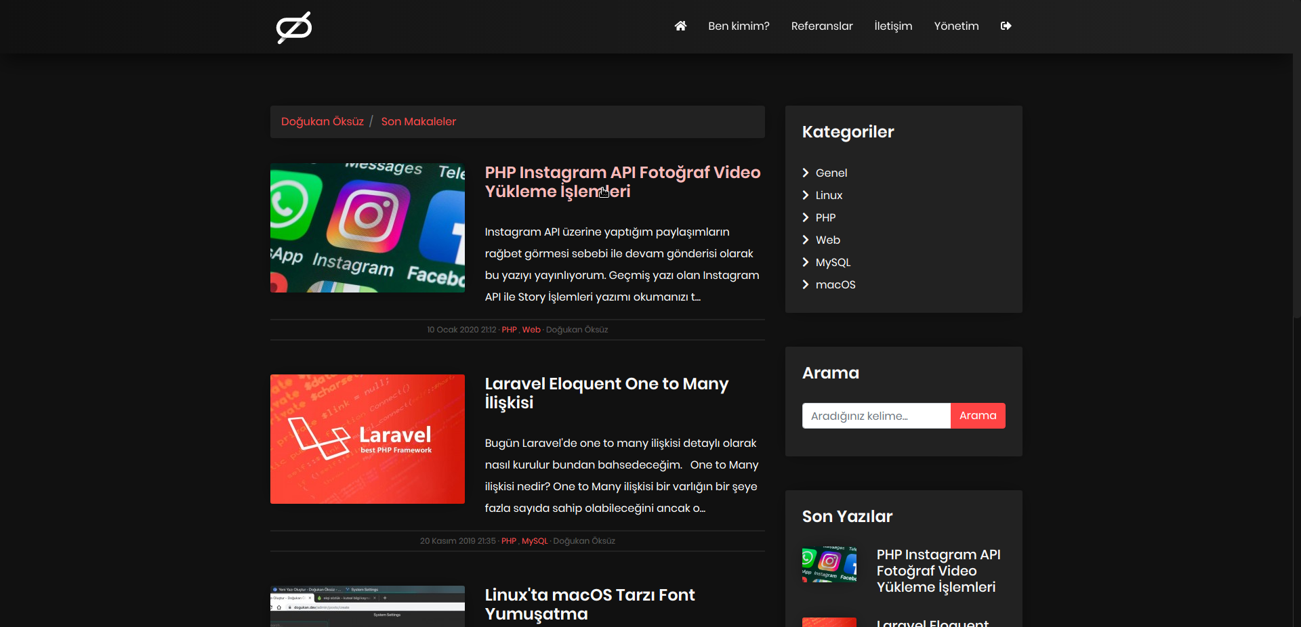Click chevron next to PHP category

tap(806, 217)
